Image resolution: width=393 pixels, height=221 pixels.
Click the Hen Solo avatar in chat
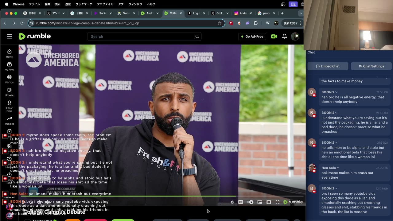312,168
